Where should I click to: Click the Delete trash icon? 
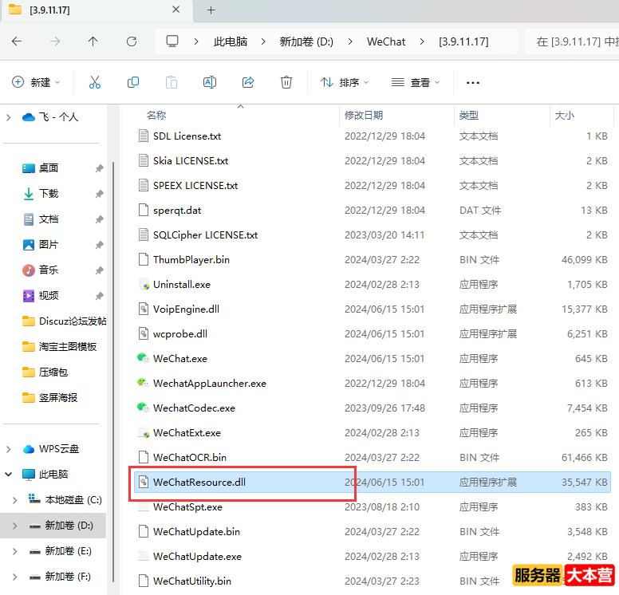286,82
